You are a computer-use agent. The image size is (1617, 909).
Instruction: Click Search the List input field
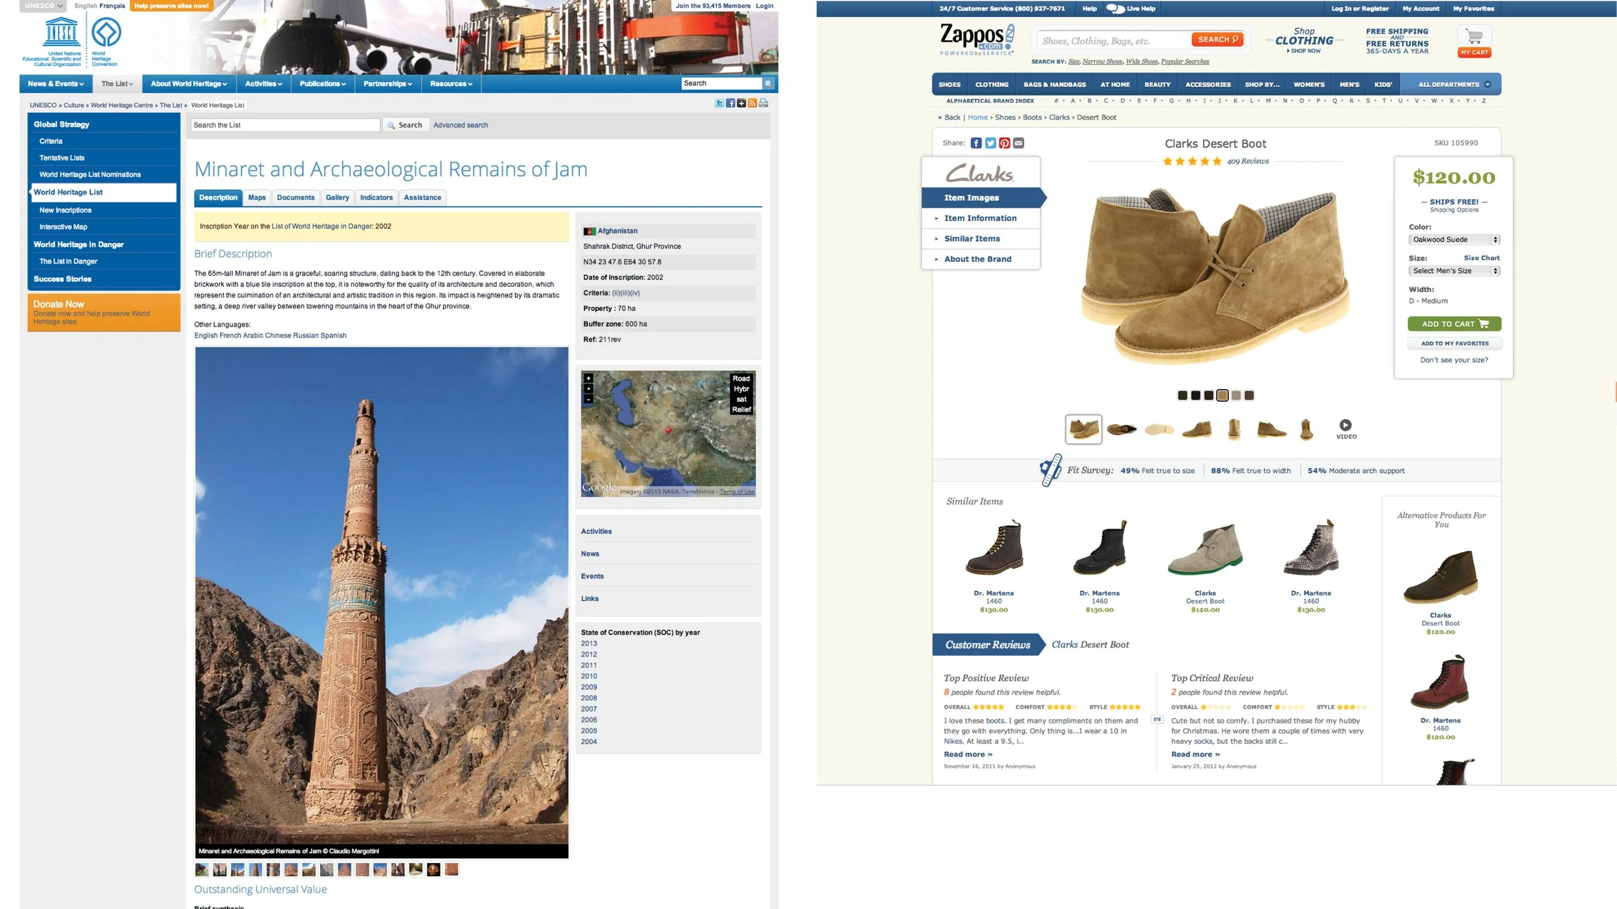(x=285, y=125)
